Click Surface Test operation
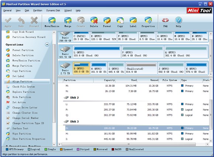 tap(20, 128)
